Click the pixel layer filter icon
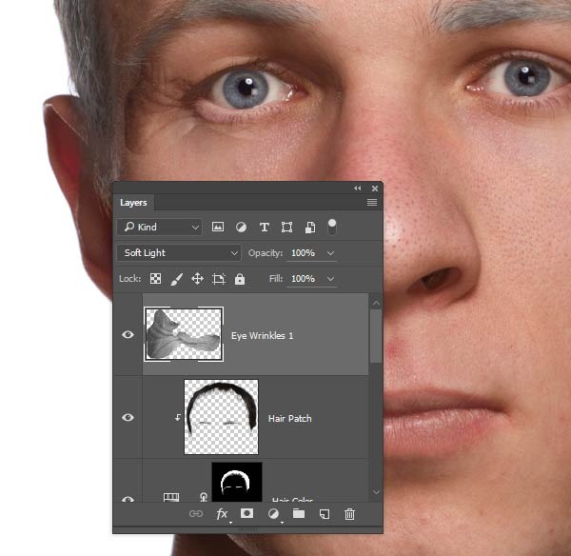The width and height of the screenshot is (571, 556). pyautogui.click(x=218, y=228)
